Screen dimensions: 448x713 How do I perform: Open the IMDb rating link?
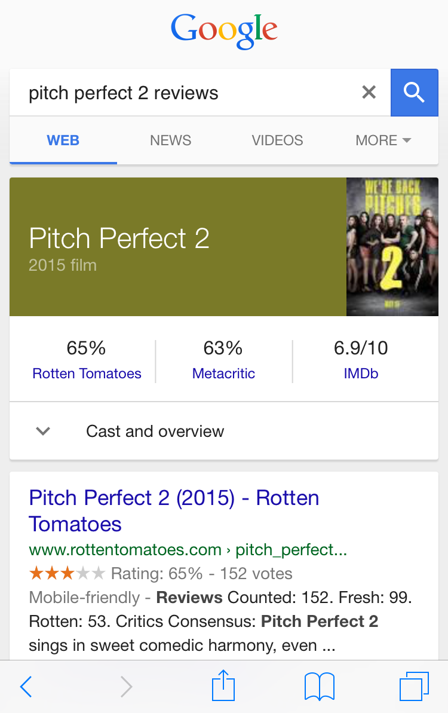click(x=361, y=374)
